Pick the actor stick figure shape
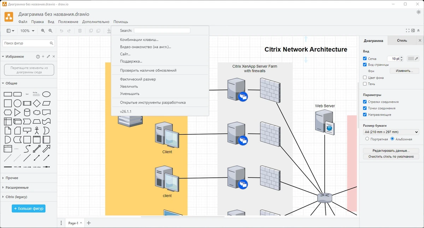424x228 pixels. (37, 131)
